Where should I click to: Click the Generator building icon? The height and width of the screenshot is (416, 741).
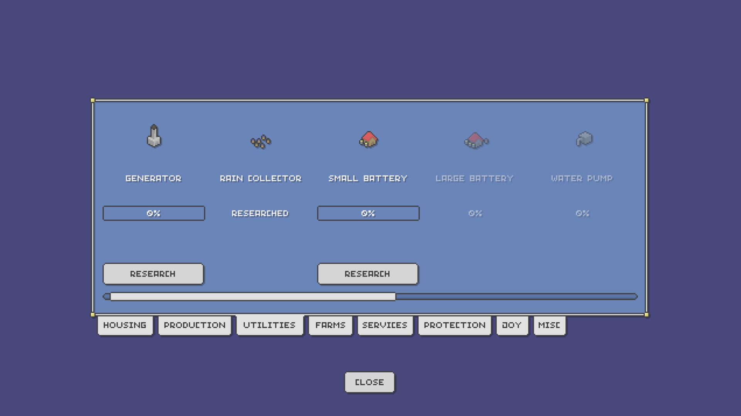click(x=154, y=136)
